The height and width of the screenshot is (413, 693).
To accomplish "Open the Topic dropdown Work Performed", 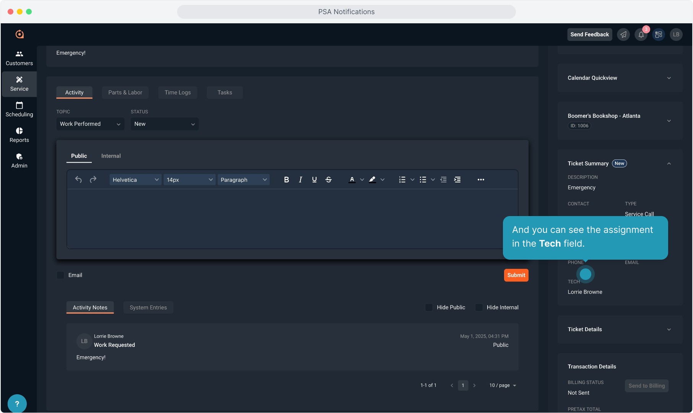I will (90, 124).
